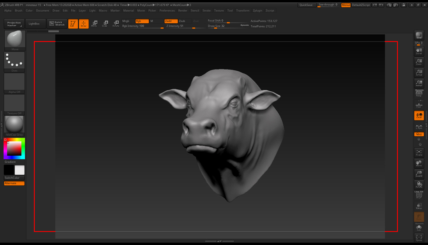This screenshot has width=428, height=245.
Task: Open Projection Master
Action: coord(14,24)
